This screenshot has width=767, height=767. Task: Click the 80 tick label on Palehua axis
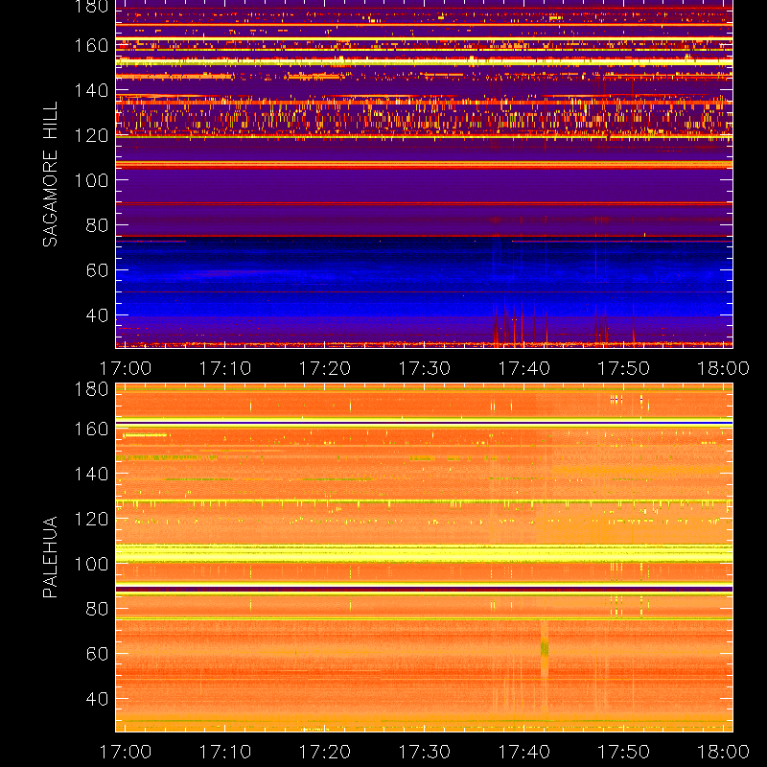click(97, 609)
